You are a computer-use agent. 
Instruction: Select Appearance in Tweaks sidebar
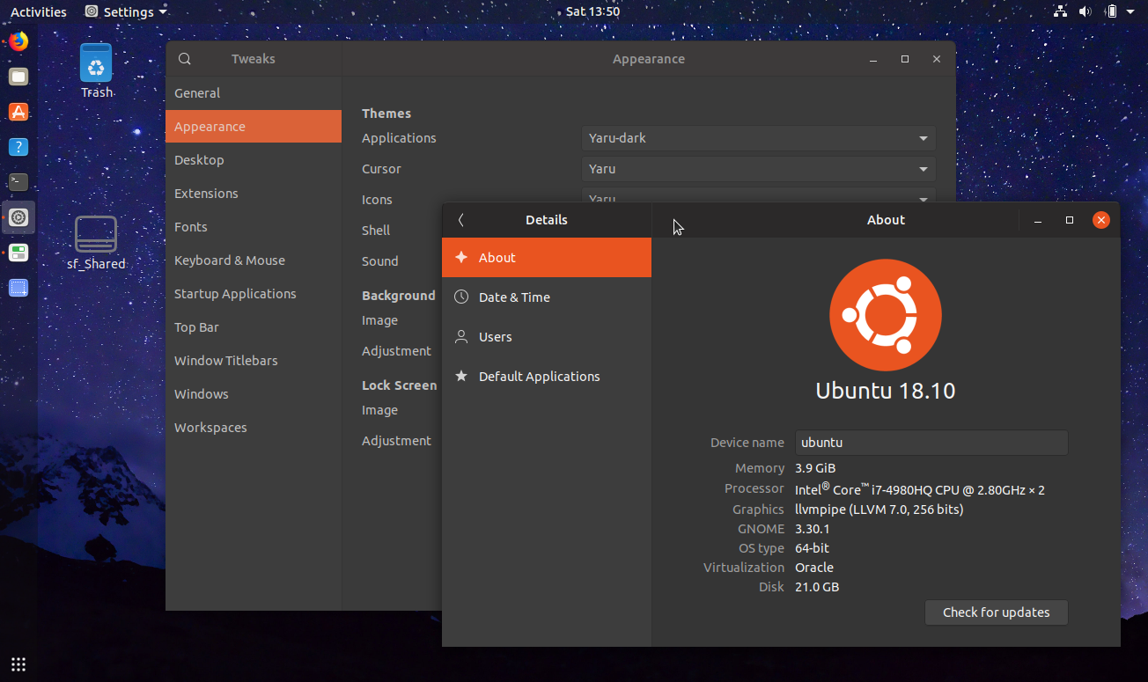(254, 127)
